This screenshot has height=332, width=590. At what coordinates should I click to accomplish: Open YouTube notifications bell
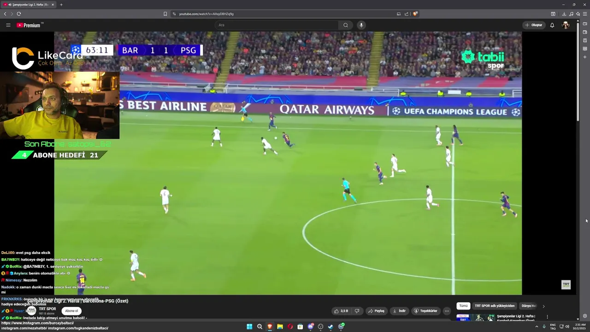[552, 25]
